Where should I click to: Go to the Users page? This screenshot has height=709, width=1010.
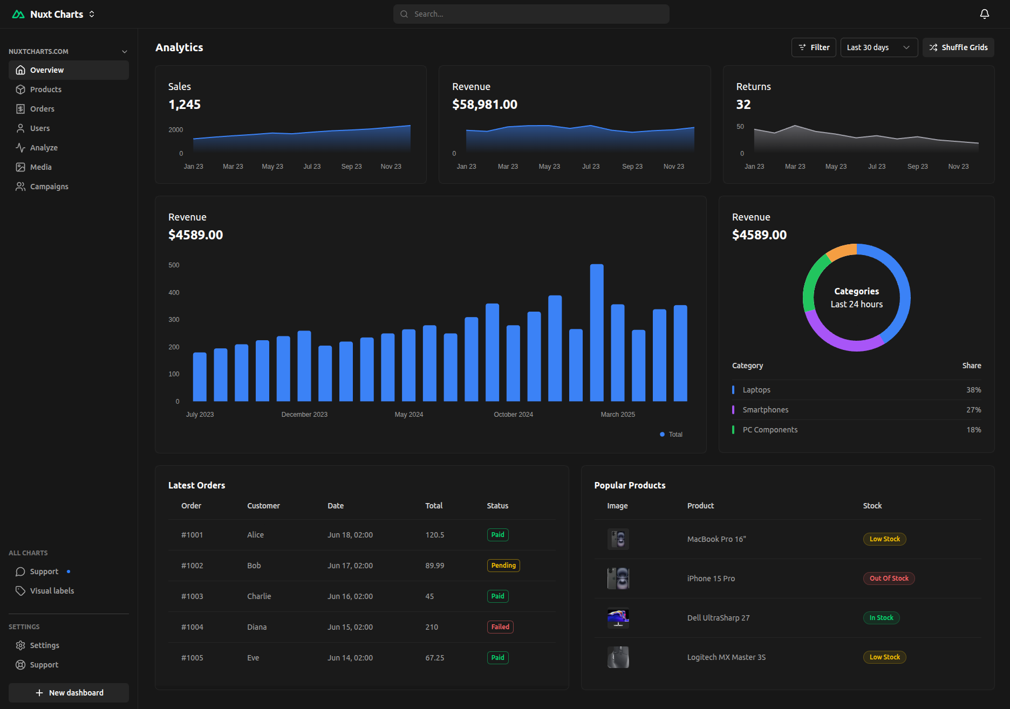click(40, 128)
